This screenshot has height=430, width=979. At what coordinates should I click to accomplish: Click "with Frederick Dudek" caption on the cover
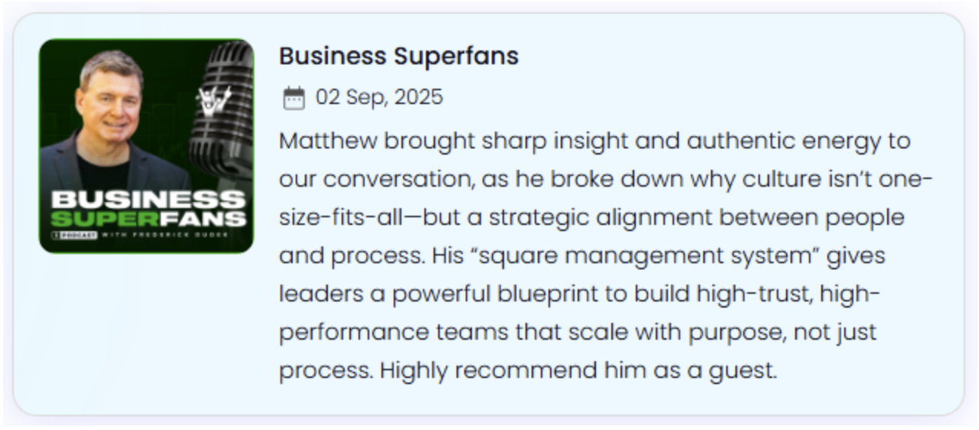click(164, 235)
